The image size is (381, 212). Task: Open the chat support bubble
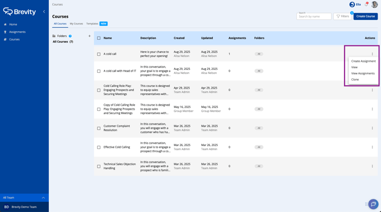(373, 204)
